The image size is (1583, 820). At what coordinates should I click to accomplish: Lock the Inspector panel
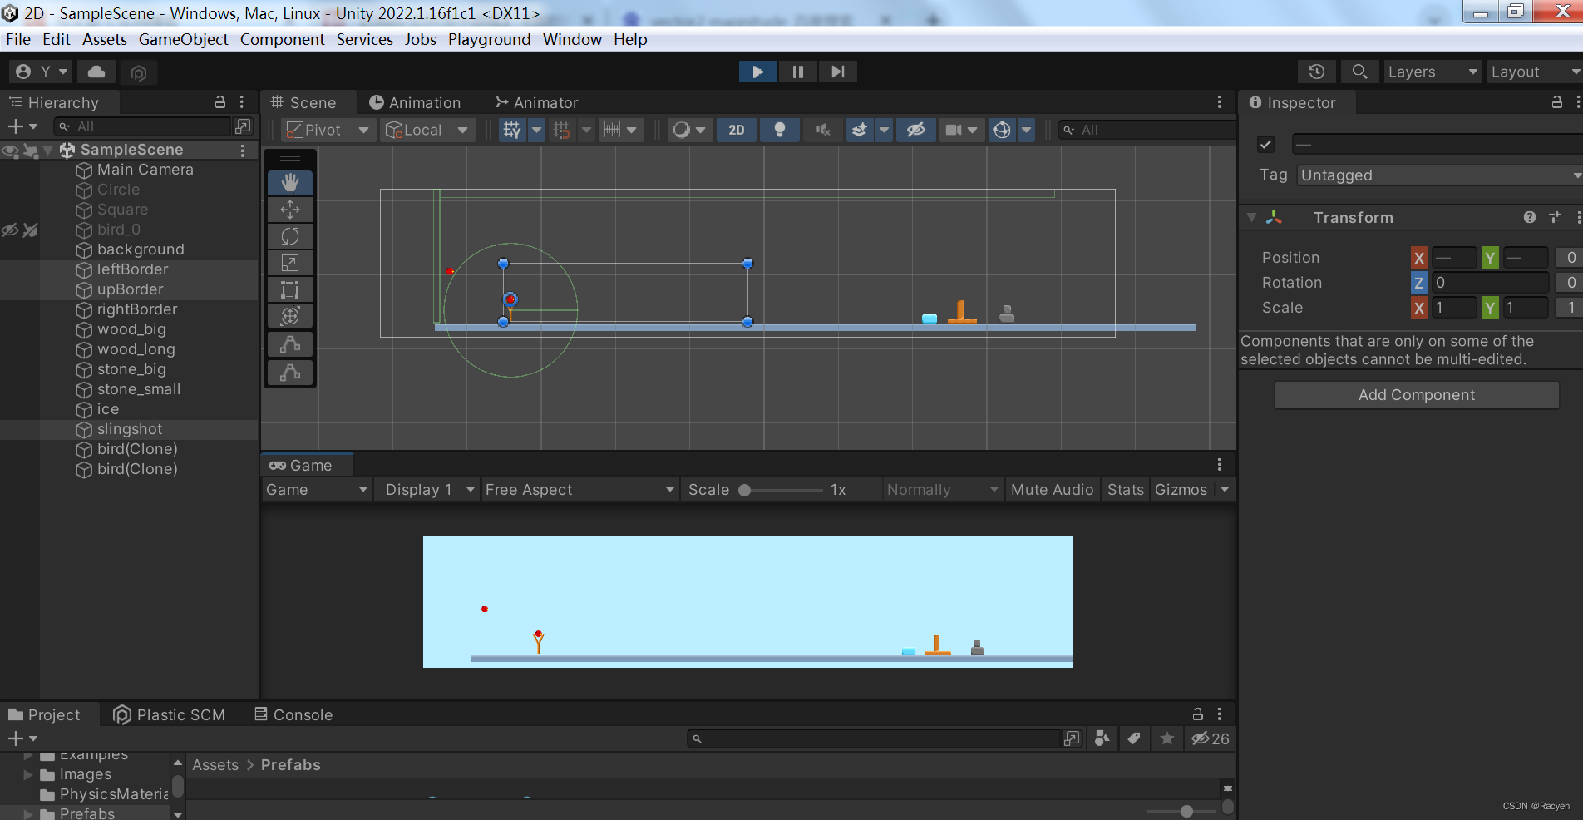point(1557,102)
